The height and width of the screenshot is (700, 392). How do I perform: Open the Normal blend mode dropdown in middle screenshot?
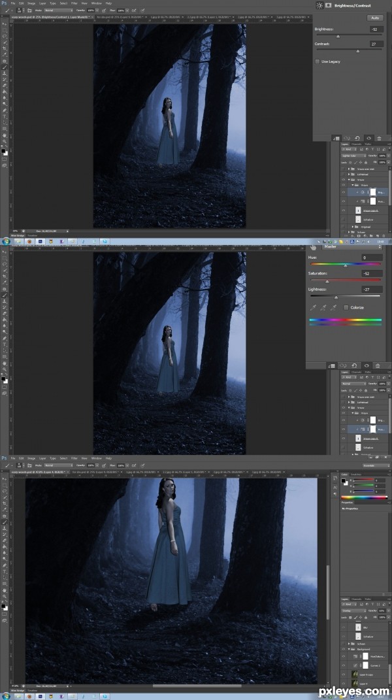(353, 384)
